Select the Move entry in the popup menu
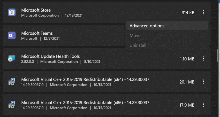The height and width of the screenshot is (117, 220). [167, 36]
